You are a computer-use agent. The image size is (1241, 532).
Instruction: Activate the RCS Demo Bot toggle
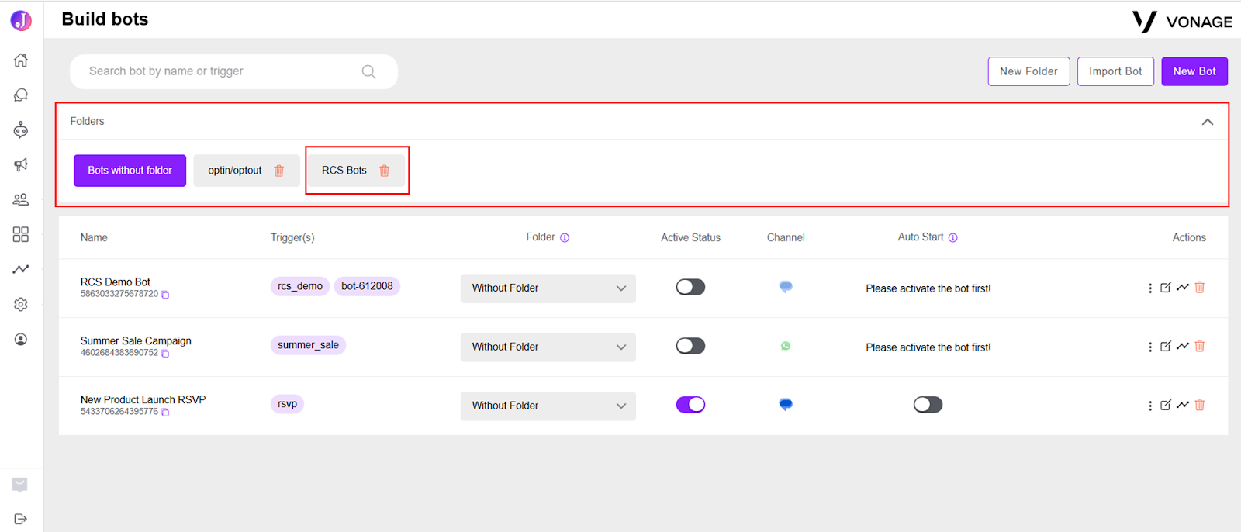(690, 287)
